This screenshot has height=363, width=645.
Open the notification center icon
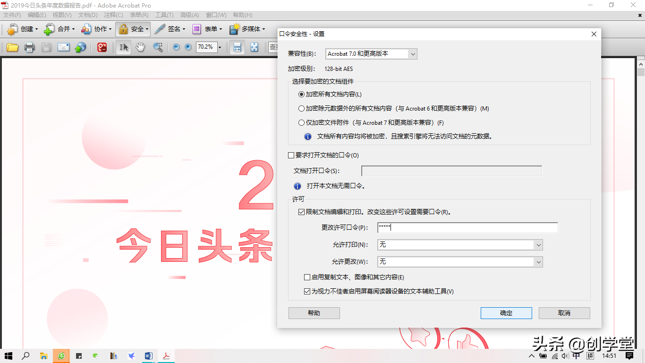click(629, 356)
